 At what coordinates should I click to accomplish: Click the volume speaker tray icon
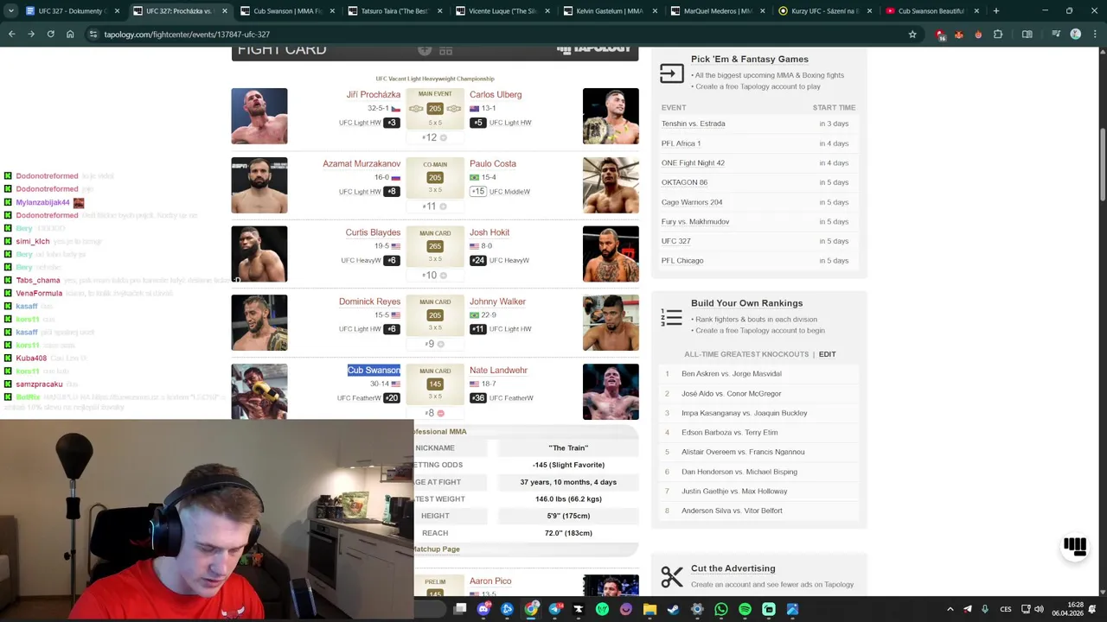pyautogui.click(x=1039, y=609)
